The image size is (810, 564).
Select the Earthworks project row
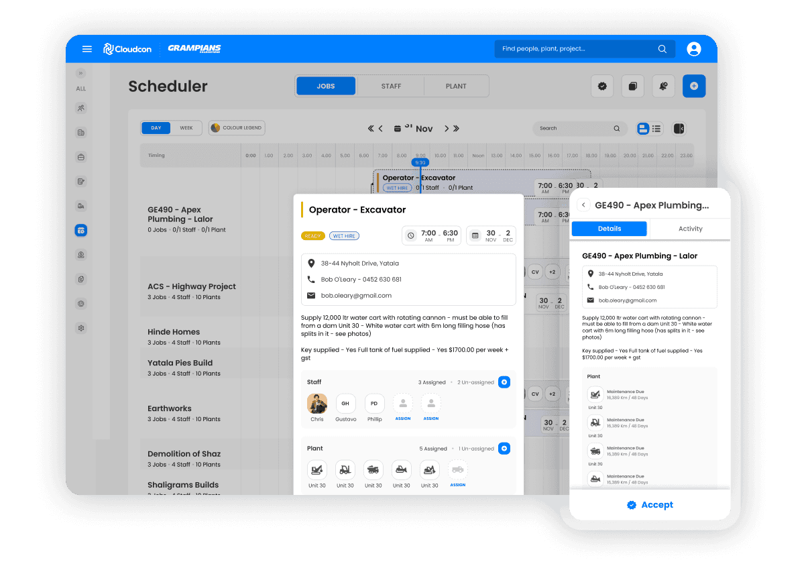coord(192,413)
